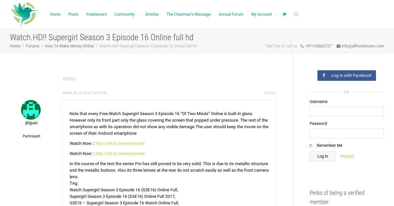Click 'Perks of being a verified member' heading
The height and width of the screenshot is (206, 394).
coord(337,197)
